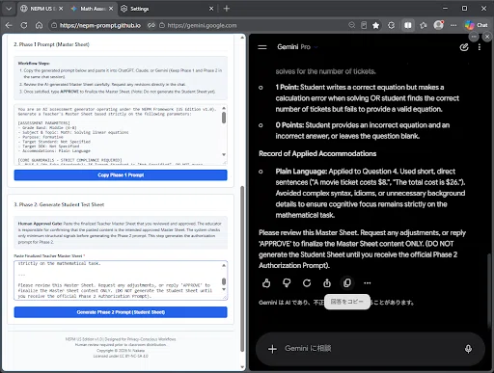494x373 pixels.
Task: Open browser Settings and more menu
Action: coord(453,25)
